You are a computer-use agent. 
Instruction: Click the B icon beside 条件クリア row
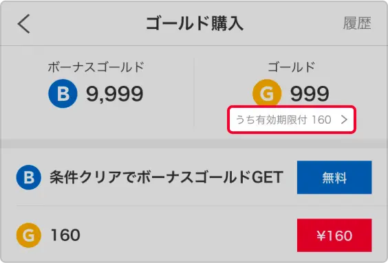click(29, 177)
